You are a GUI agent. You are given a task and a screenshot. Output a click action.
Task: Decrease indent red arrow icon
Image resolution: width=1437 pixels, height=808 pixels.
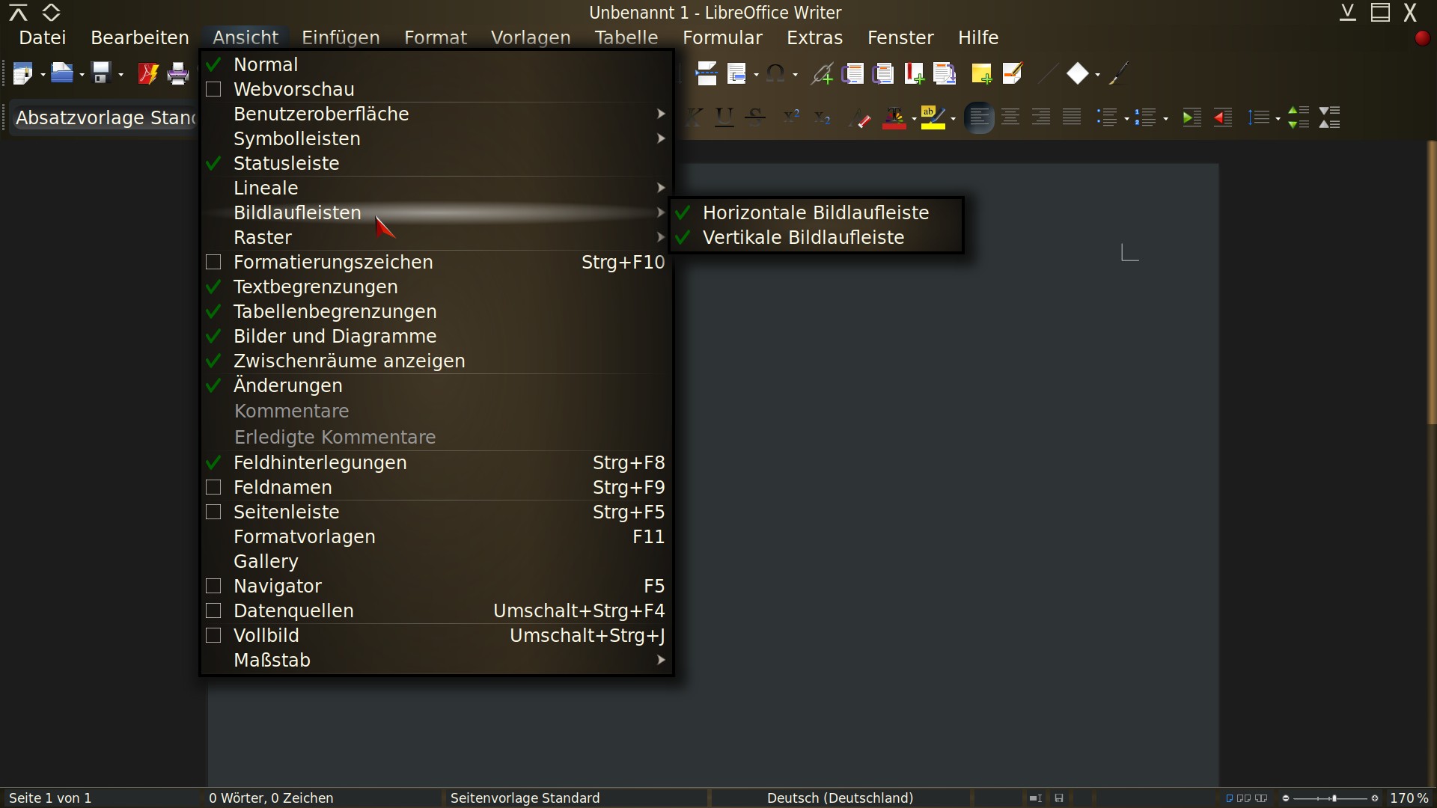tap(1223, 117)
